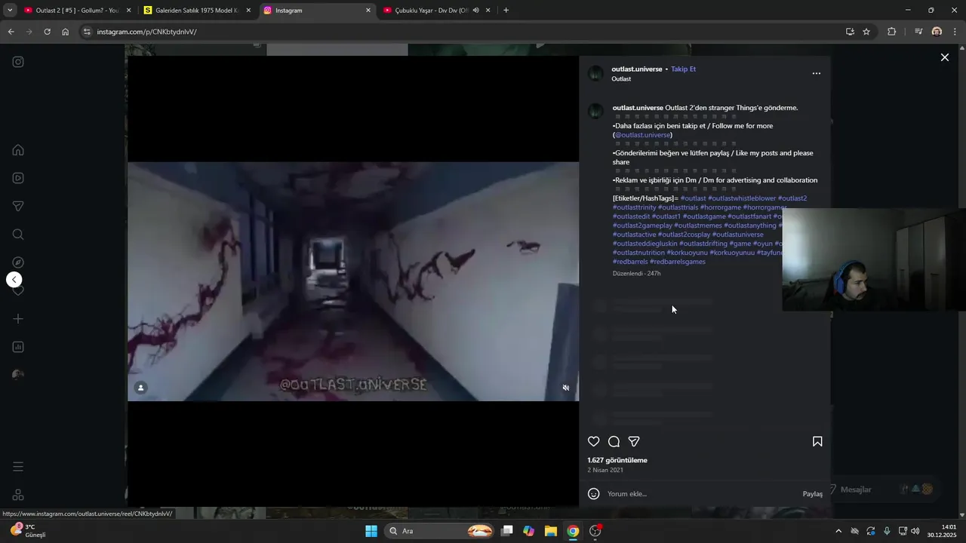Open #outlast2 hashtag link
Image resolution: width=966 pixels, height=543 pixels.
tap(792, 198)
